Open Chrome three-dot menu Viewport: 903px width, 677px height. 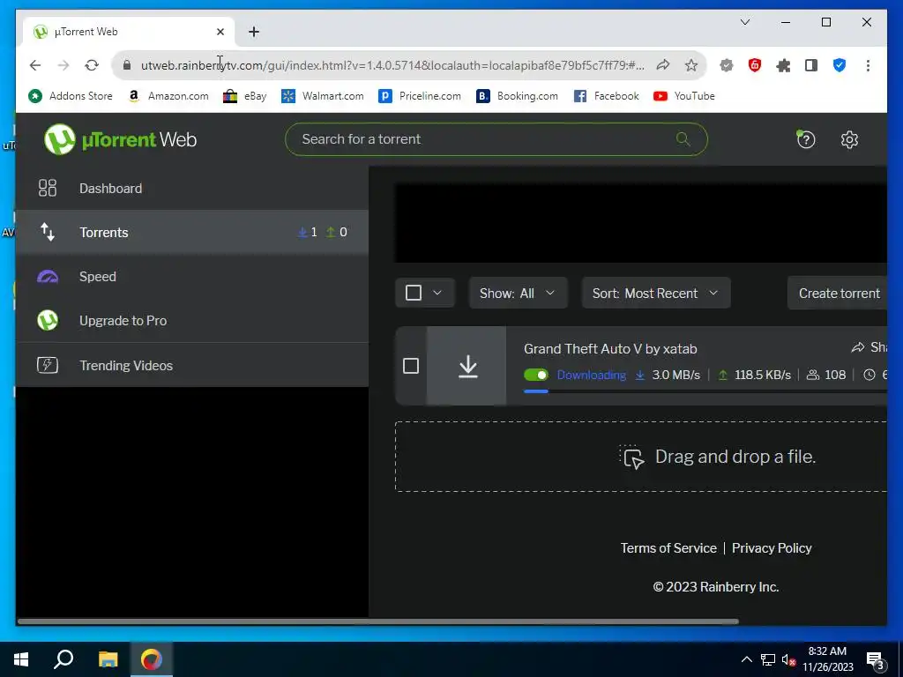click(868, 65)
